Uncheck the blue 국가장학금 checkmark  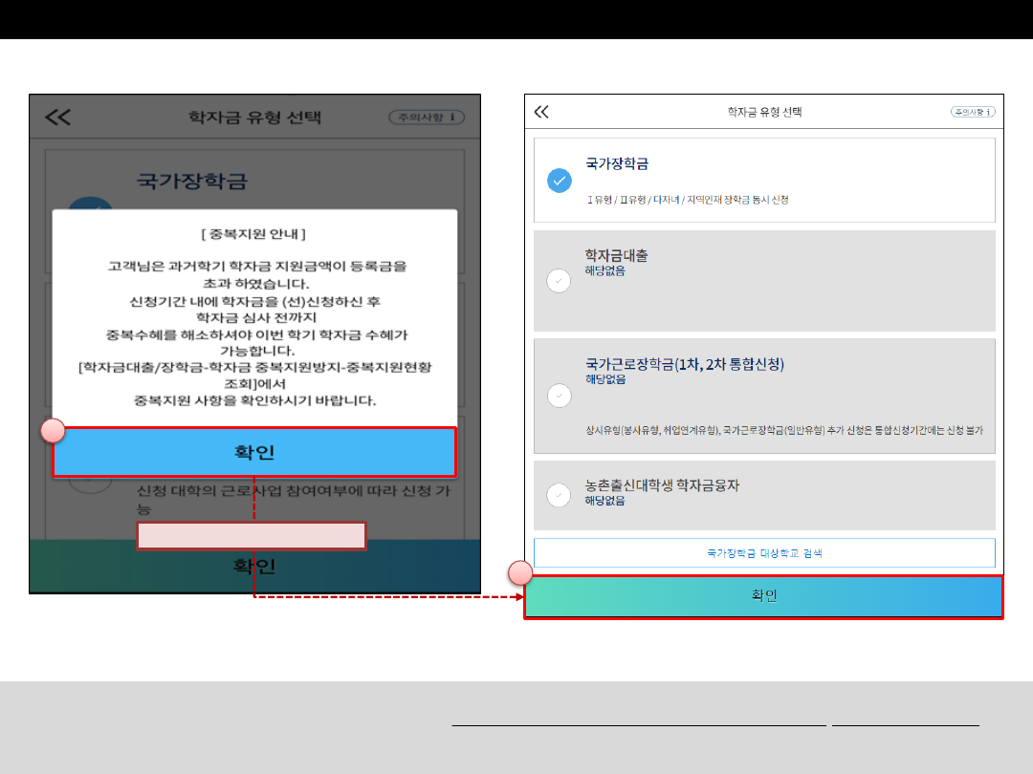[x=560, y=180]
